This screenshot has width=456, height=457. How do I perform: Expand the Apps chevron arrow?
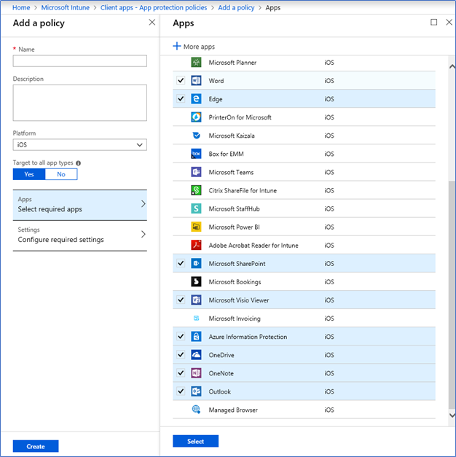click(143, 204)
